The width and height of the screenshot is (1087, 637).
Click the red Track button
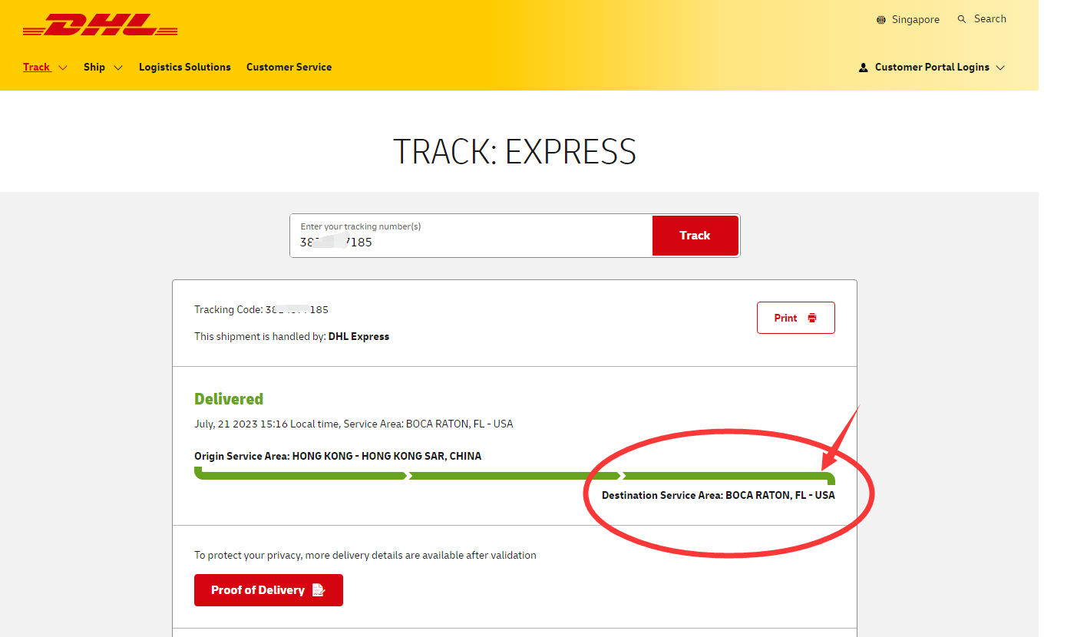695,236
